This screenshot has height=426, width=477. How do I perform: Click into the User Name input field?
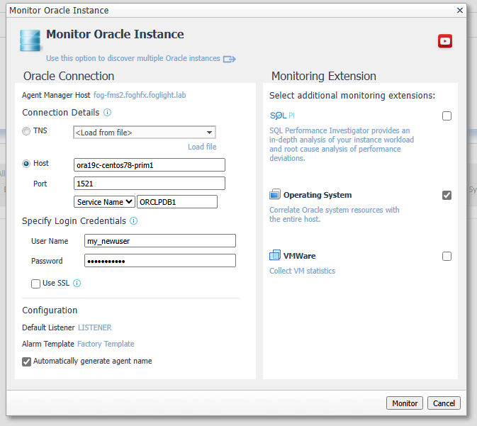coord(159,241)
